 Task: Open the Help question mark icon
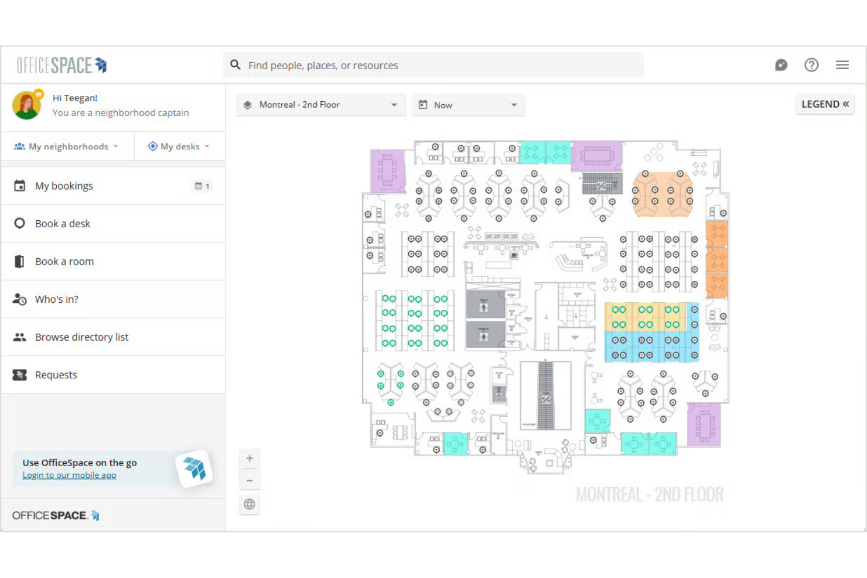pos(811,65)
